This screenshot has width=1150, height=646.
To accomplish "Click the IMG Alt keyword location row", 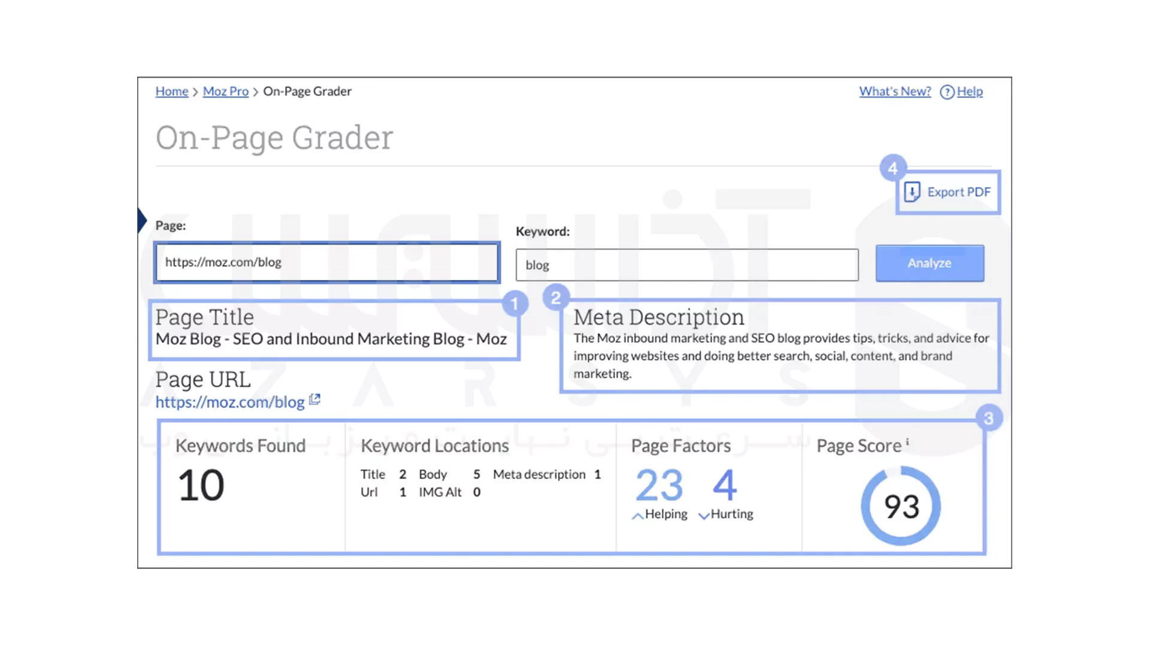I will click(x=450, y=492).
